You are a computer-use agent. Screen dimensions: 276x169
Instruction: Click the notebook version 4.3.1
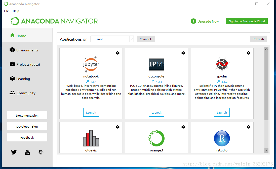(x=93, y=82)
